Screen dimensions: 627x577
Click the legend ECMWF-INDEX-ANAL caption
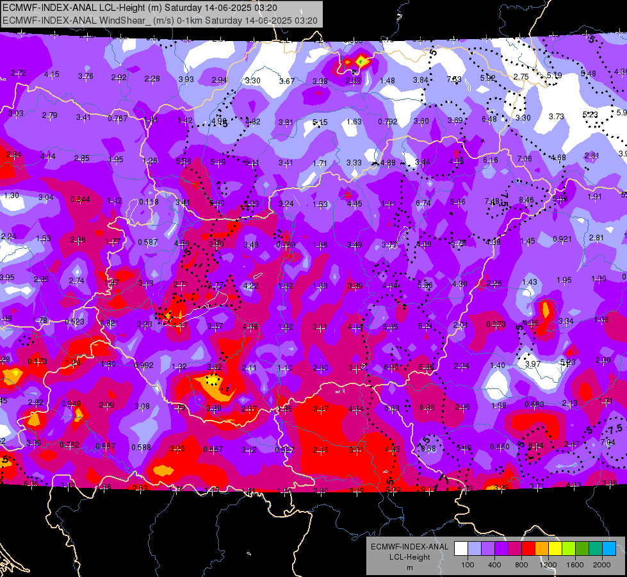pos(409,547)
